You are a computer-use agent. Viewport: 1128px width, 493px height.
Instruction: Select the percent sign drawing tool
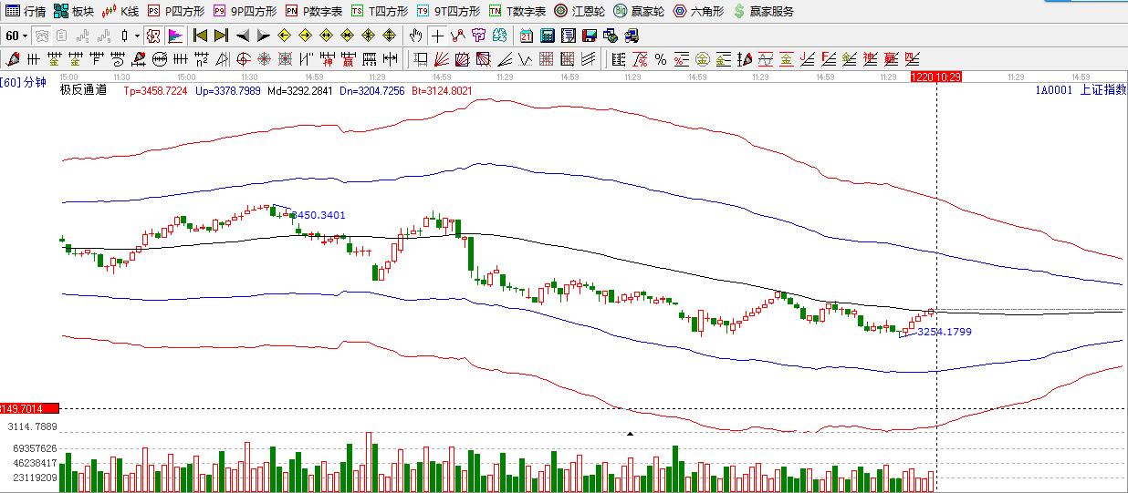pyautogui.click(x=661, y=59)
